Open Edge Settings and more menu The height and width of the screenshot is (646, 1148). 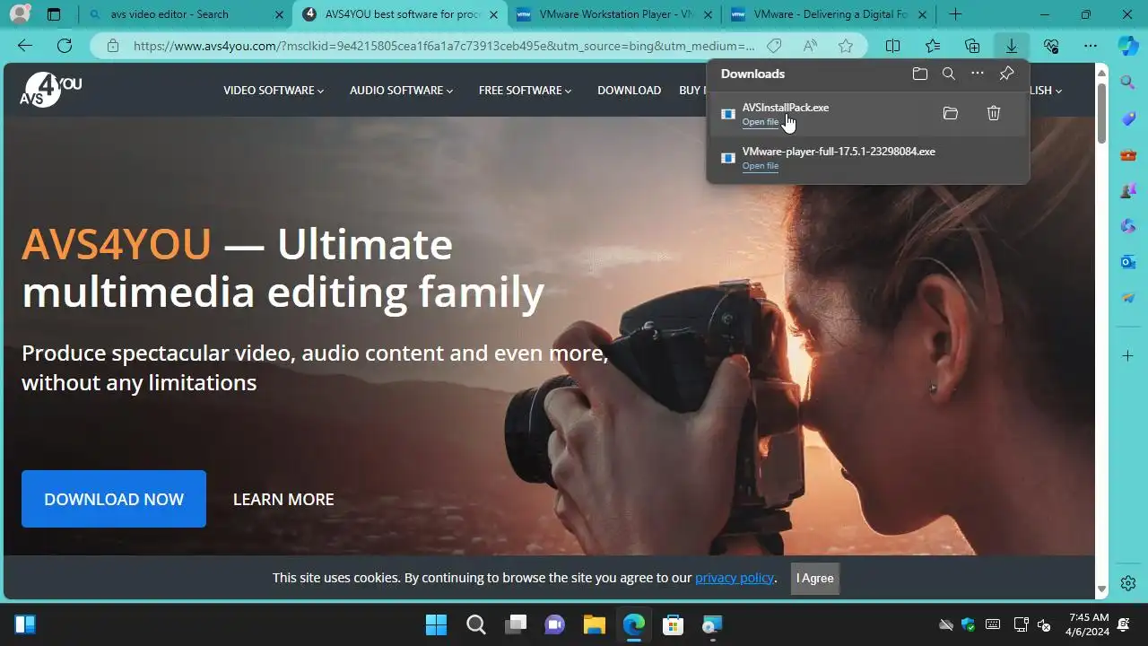pos(1091,46)
